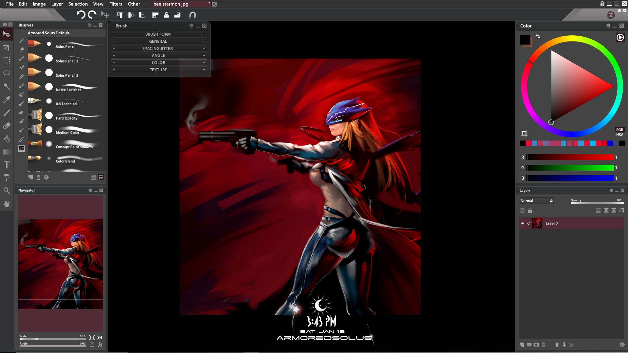
Task: Select the Zoom magnifier tool
Action: tap(7, 191)
